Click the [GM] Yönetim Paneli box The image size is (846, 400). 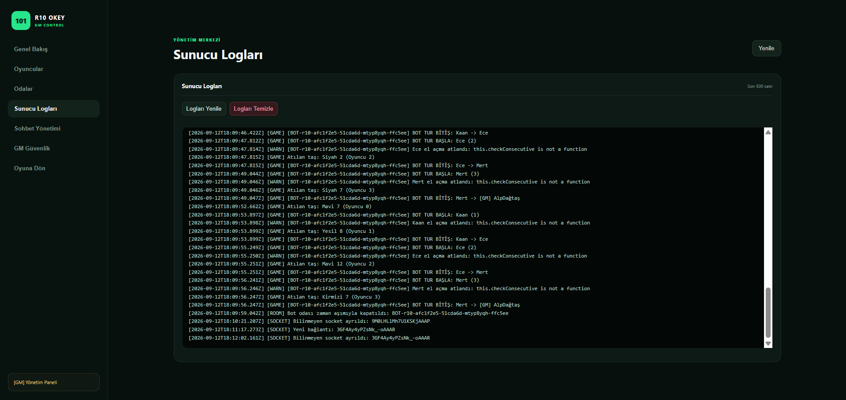pos(54,382)
